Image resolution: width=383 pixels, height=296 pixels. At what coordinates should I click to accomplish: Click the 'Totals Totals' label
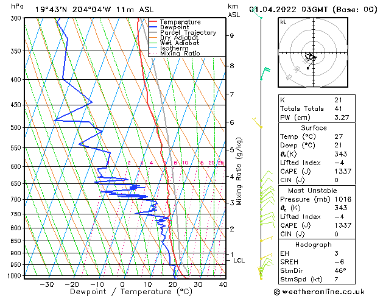coord(301,108)
